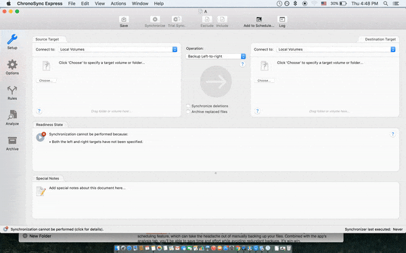
Task: Click the status bar sync error icon
Action: 5,229
